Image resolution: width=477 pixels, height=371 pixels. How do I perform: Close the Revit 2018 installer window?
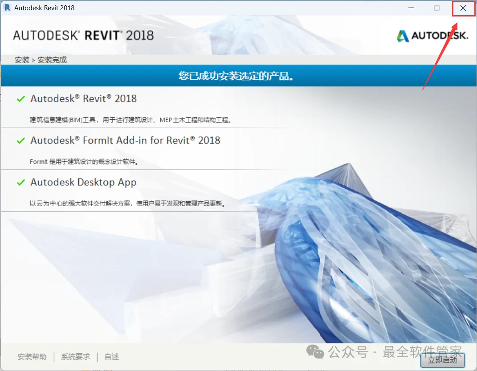pos(463,8)
